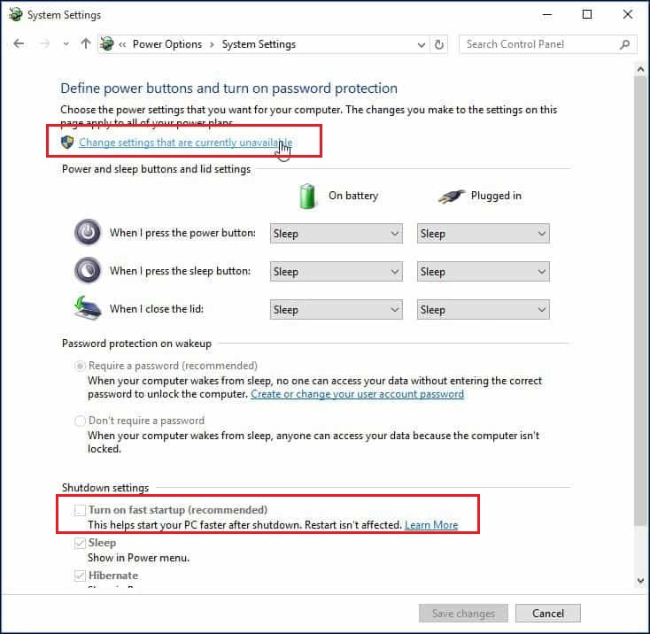Select Don't require a password option

point(81,421)
